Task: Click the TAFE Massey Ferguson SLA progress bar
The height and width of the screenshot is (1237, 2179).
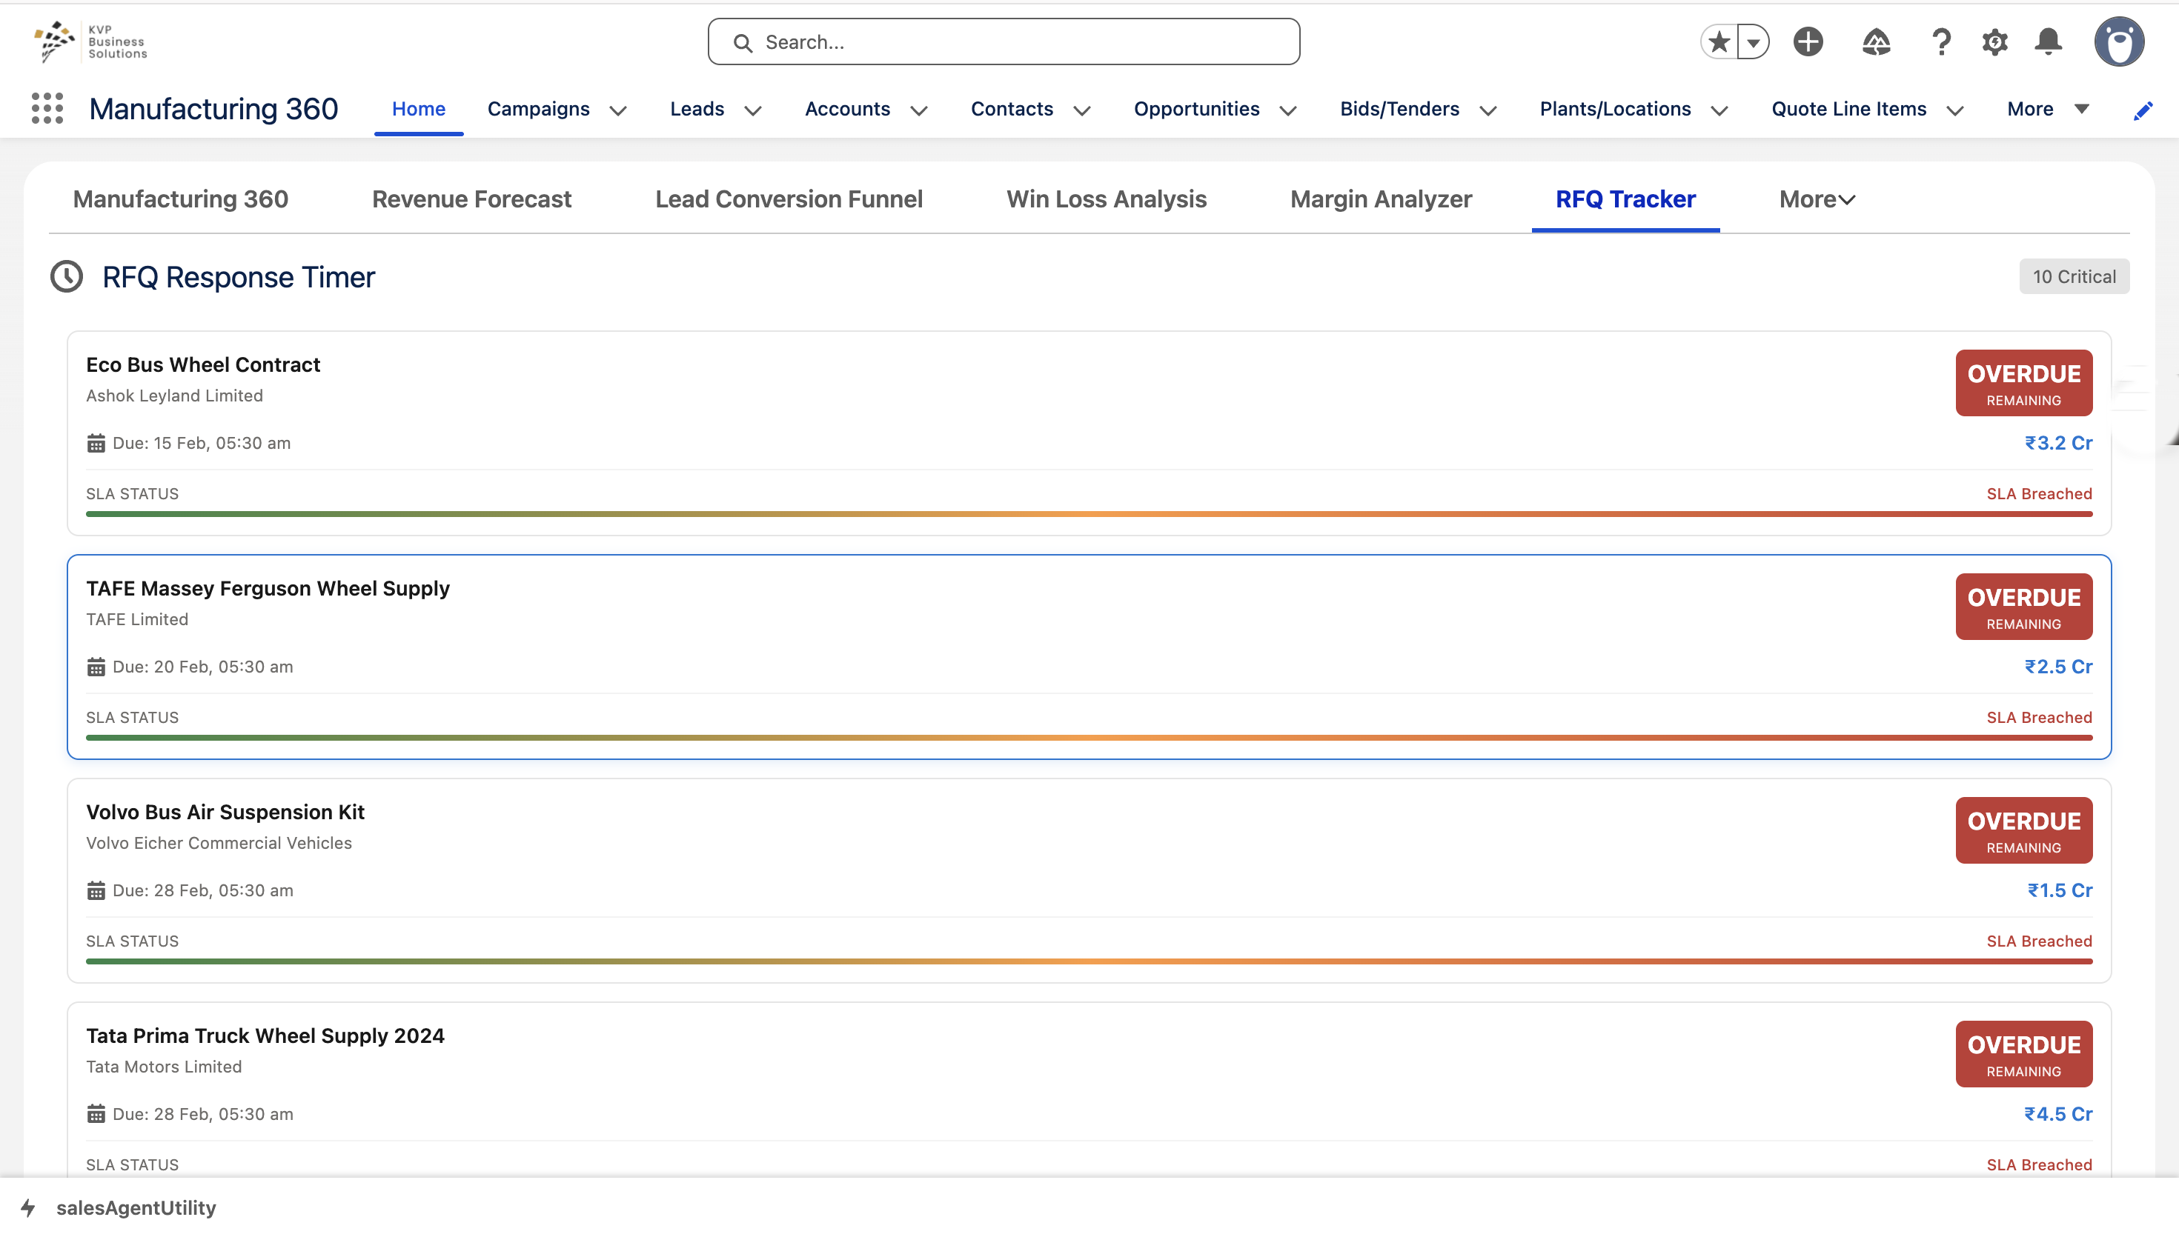Action: [1088, 738]
